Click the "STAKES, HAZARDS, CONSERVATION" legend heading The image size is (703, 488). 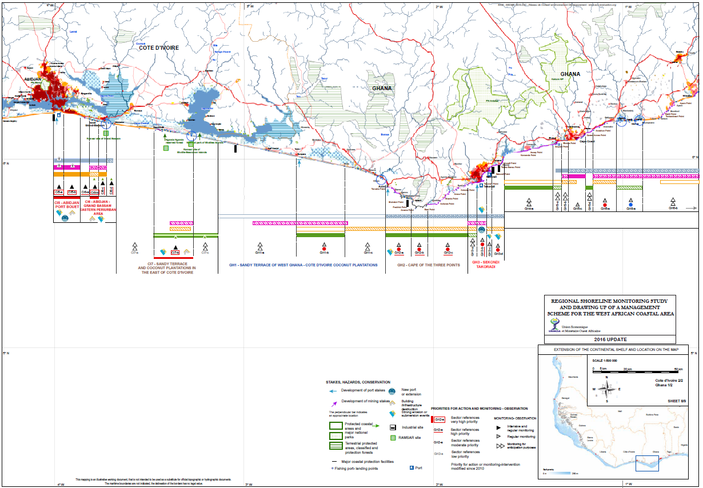(358, 382)
